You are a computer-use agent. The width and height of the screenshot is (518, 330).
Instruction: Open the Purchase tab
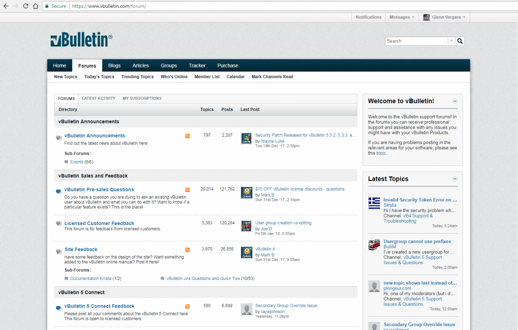click(x=228, y=66)
